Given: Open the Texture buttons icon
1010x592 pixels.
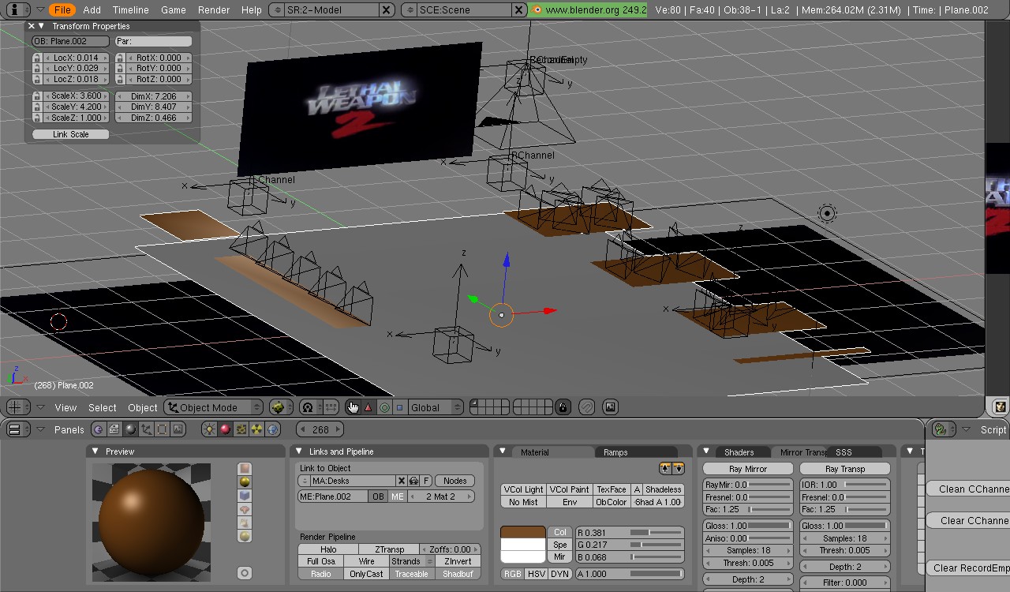Looking at the screenshot, I should [x=241, y=429].
